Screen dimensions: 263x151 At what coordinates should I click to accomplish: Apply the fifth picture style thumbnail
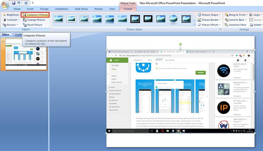(x=110, y=19)
